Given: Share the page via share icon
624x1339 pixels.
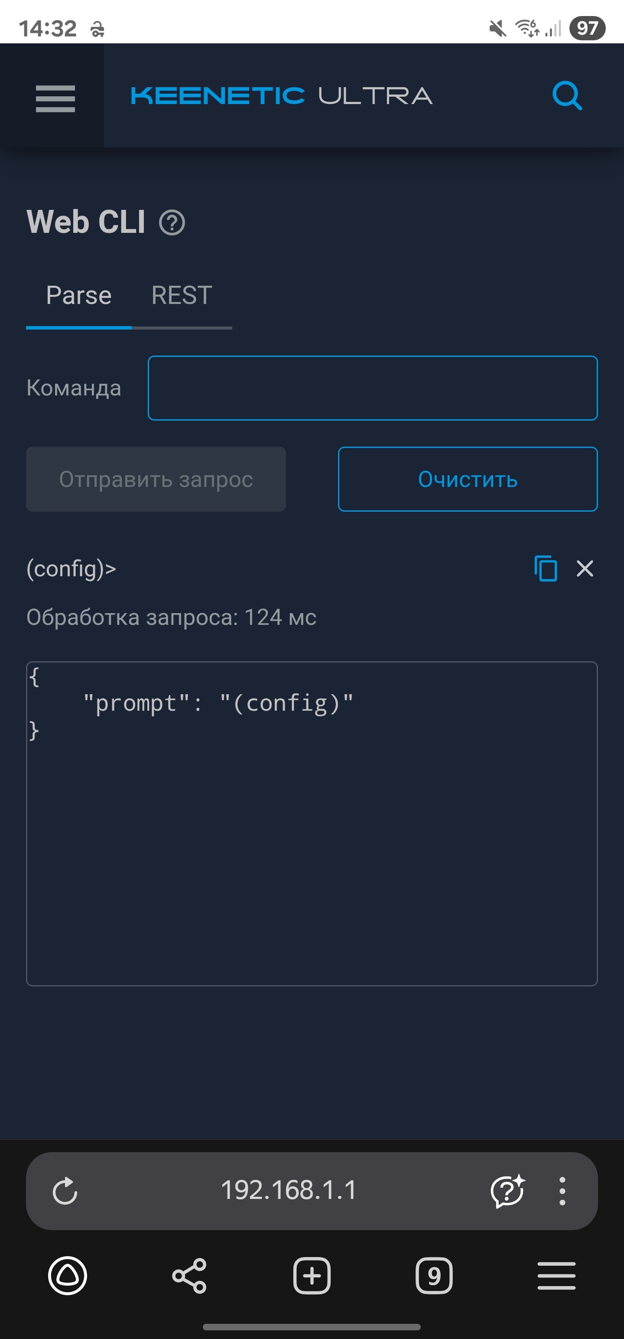Looking at the screenshot, I should tap(190, 1276).
